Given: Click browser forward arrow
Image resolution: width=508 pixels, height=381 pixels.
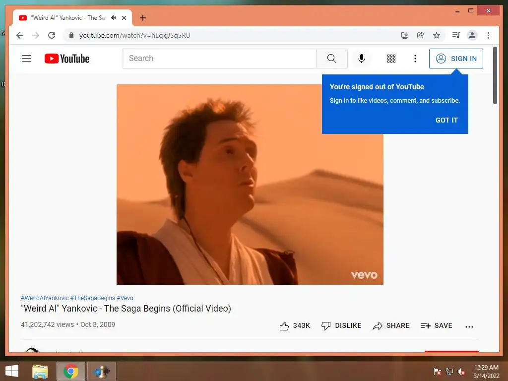Looking at the screenshot, I should pos(36,35).
